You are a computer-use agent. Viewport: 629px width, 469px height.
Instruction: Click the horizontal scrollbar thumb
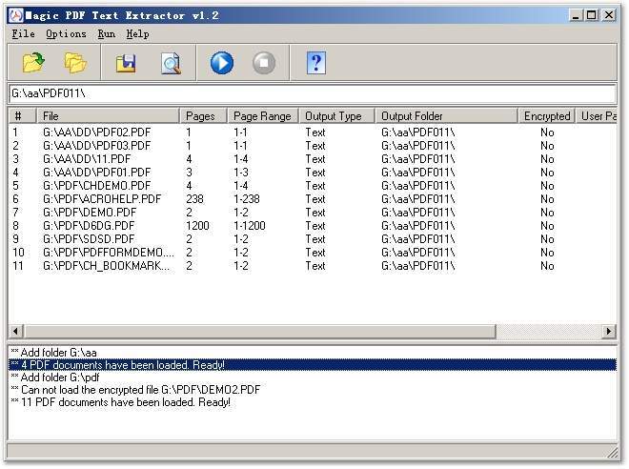(x=260, y=332)
